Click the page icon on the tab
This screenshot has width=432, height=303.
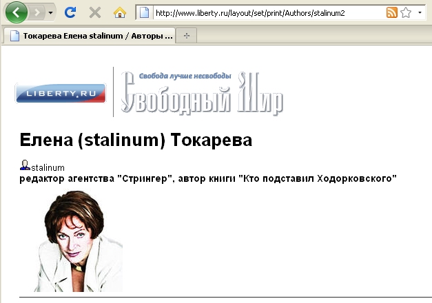click(x=14, y=35)
